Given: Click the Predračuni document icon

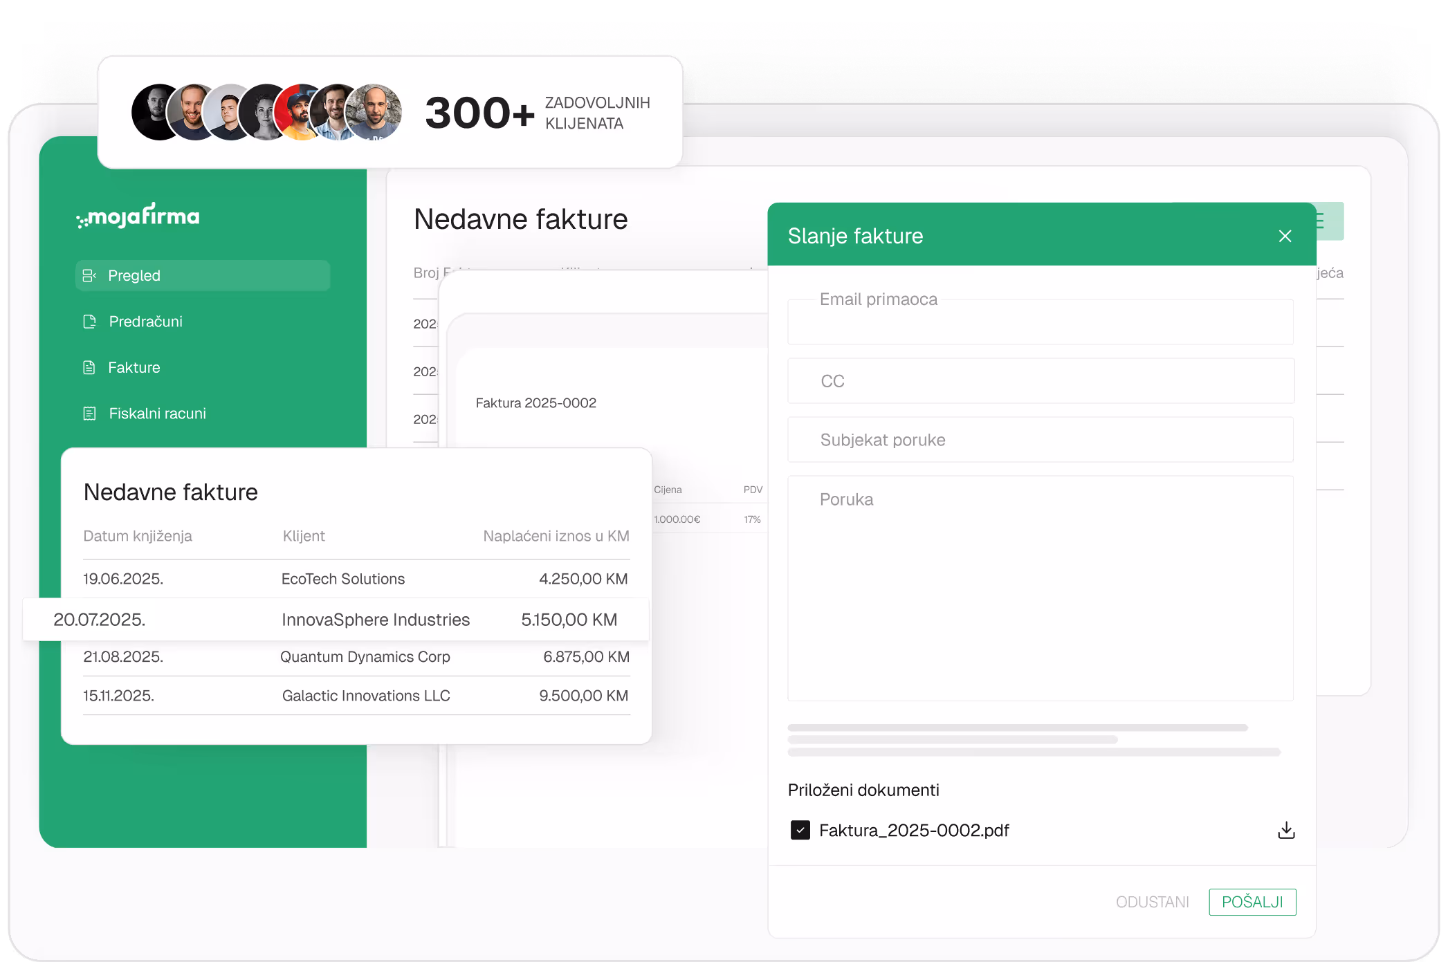Looking at the screenshot, I should click(89, 322).
